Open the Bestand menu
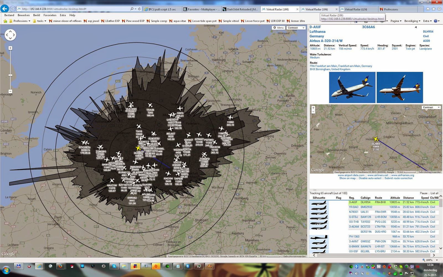This screenshot has height=277, width=443. click(x=9, y=15)
